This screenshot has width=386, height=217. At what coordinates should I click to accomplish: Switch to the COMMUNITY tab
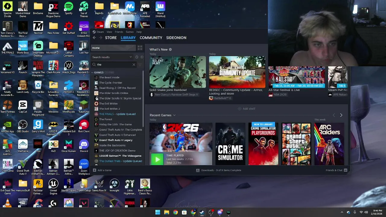click(x=151, y=38)
